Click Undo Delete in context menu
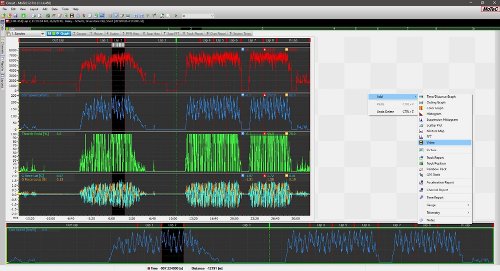The image size is (500, 271). coord(393,112)
